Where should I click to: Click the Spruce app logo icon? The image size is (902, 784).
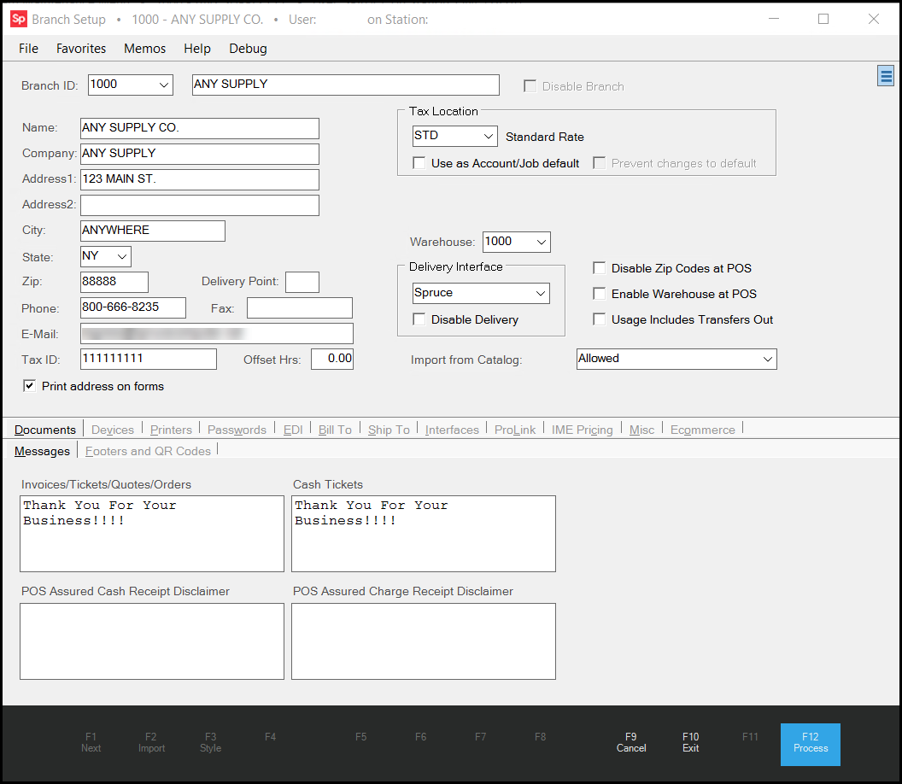pyautogui.click(x=18, y=19)
